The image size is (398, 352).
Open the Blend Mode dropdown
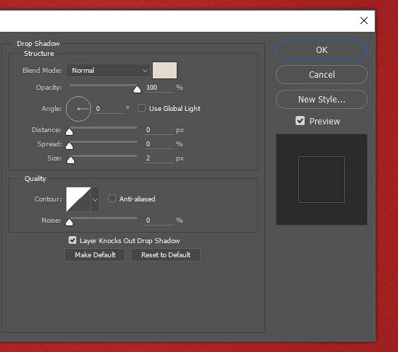(x=108, y=70)
